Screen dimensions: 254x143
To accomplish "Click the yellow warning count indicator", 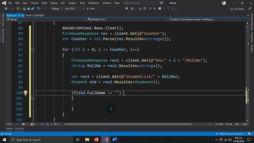I will (x=33, y=124).
